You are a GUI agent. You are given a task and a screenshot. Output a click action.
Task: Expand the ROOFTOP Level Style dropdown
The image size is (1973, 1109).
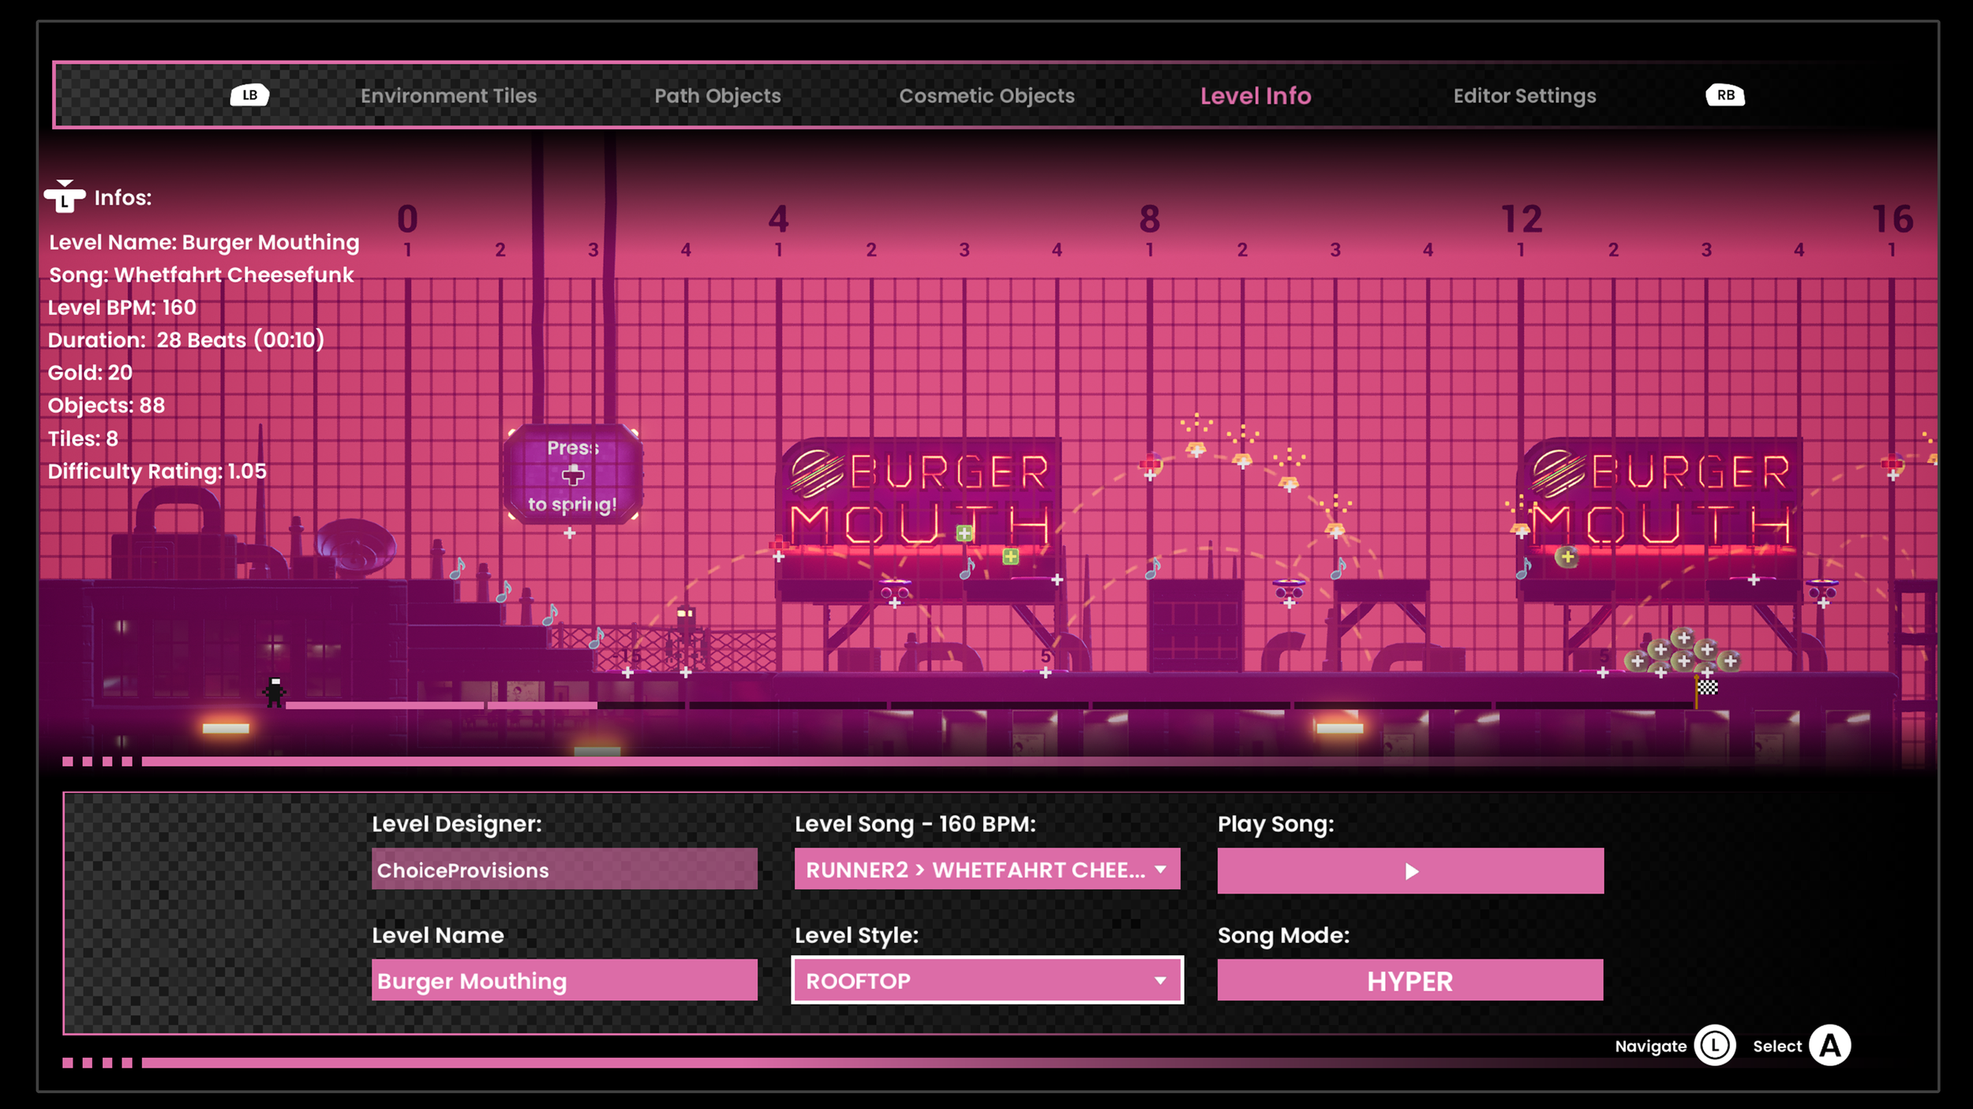pyautogui.click(x=986, y=980)
